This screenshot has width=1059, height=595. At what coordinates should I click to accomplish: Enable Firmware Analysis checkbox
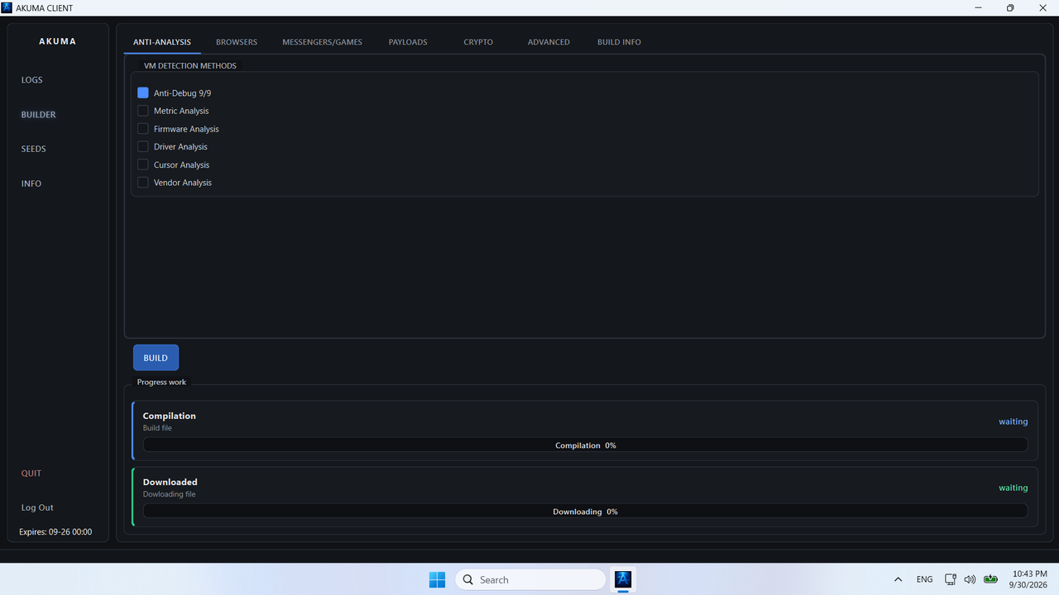point(143,129)
